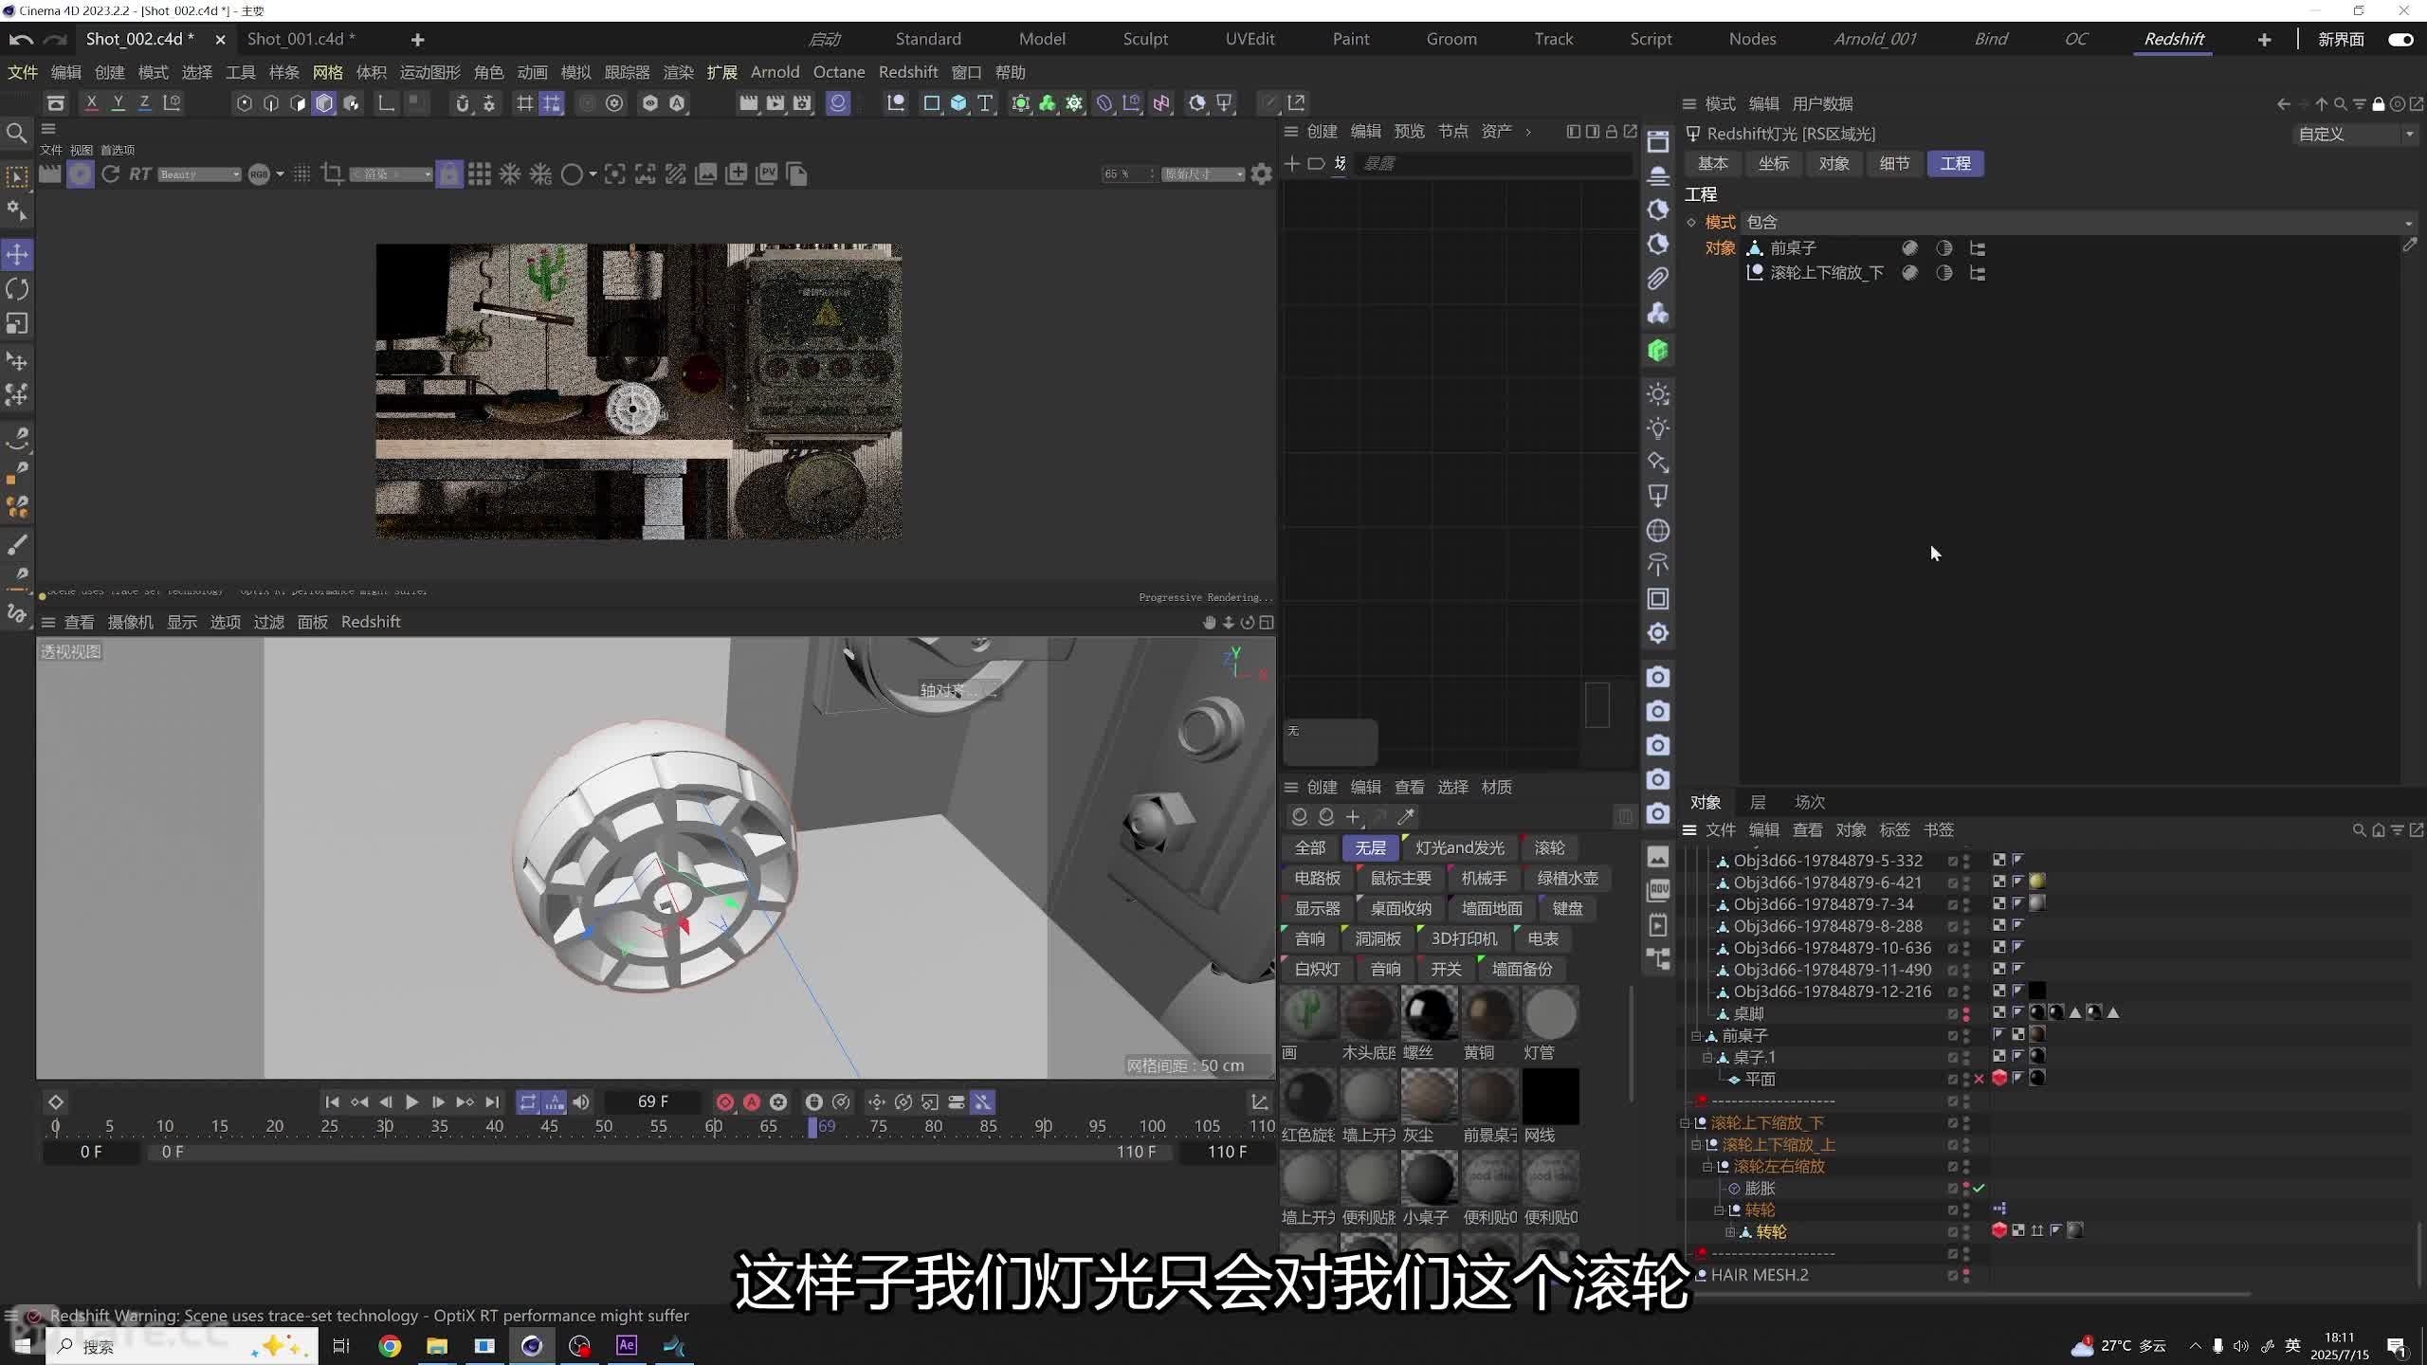Click the 细节 attribute tab button

(x=1894, y=163)
